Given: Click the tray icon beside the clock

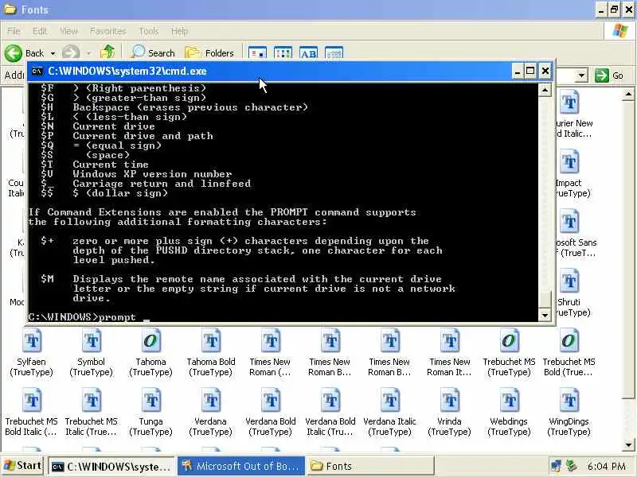Looking at the screenshot, I should click(572, 466).
